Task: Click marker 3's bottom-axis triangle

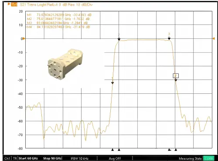Action: (x=169, y=150)
